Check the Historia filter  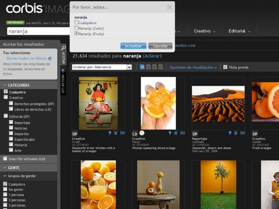[11, 144]
